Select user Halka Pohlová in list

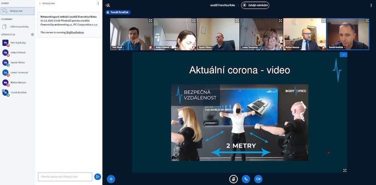(17, 53)
